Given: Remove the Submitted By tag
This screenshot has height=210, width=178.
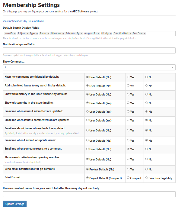Looking at the screenshot, I should tap(81, 34).
